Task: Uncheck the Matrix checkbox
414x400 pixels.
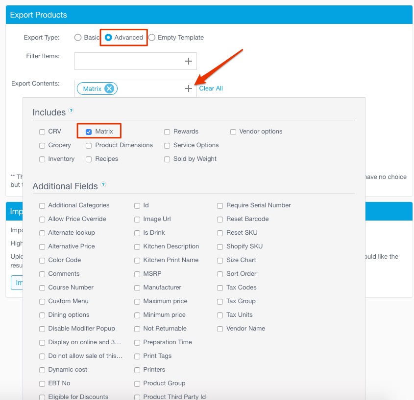Action: pos(89,132)
